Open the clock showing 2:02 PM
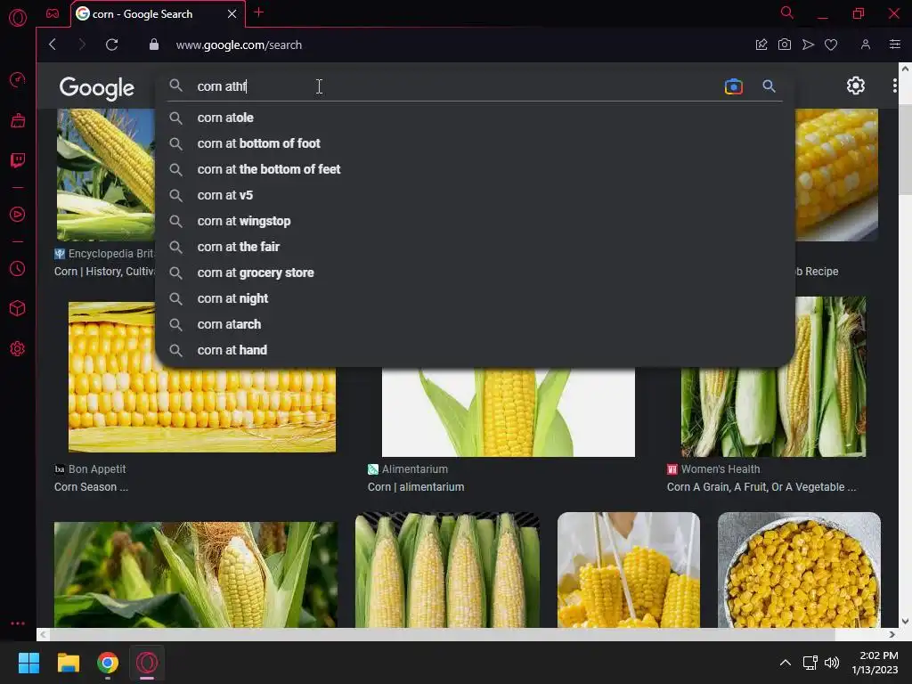912x684 pixels. tap(875, 663)
